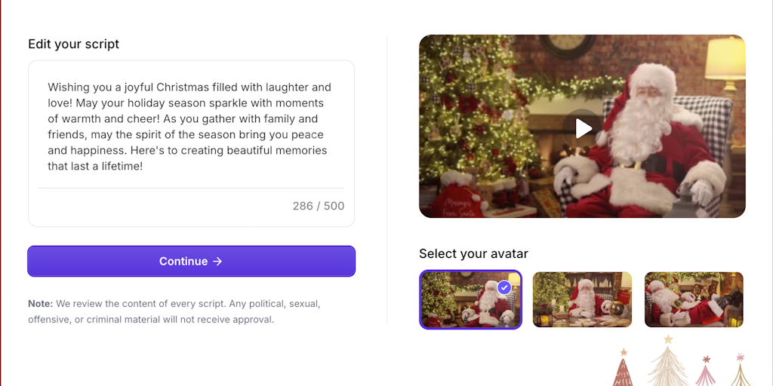Click the red Christmas tree decoration
773x386 pixels.
pyautogui.click(x=623, y=372)
